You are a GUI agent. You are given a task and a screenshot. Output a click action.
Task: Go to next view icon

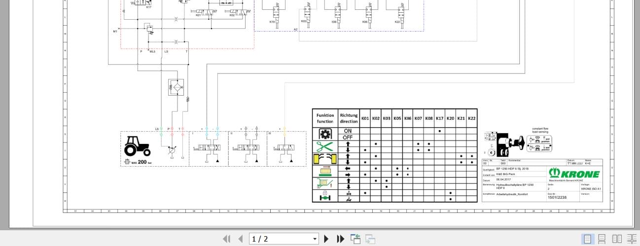tap(370, 239)
